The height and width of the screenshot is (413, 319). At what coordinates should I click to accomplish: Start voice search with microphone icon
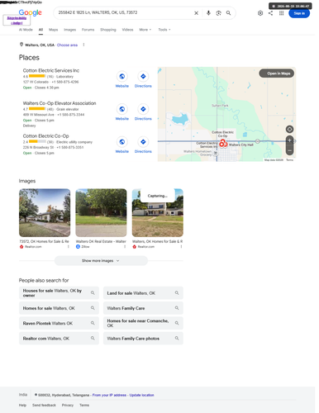coord(208,13)
